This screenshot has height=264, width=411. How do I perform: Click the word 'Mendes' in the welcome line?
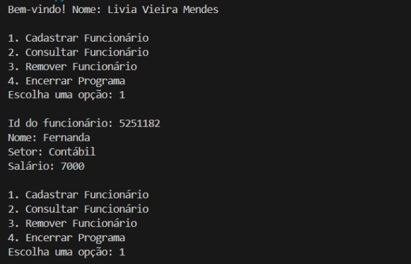pos(201,10)
